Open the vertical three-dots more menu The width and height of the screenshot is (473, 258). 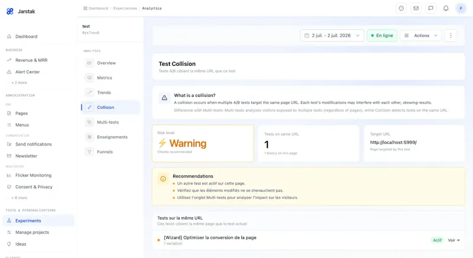[x=451, y=36]
